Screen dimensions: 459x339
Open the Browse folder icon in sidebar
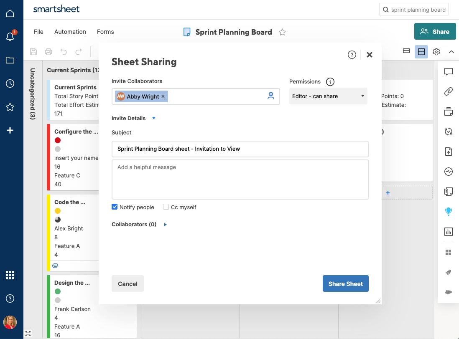pyautogui.click(x=10, y=60)
